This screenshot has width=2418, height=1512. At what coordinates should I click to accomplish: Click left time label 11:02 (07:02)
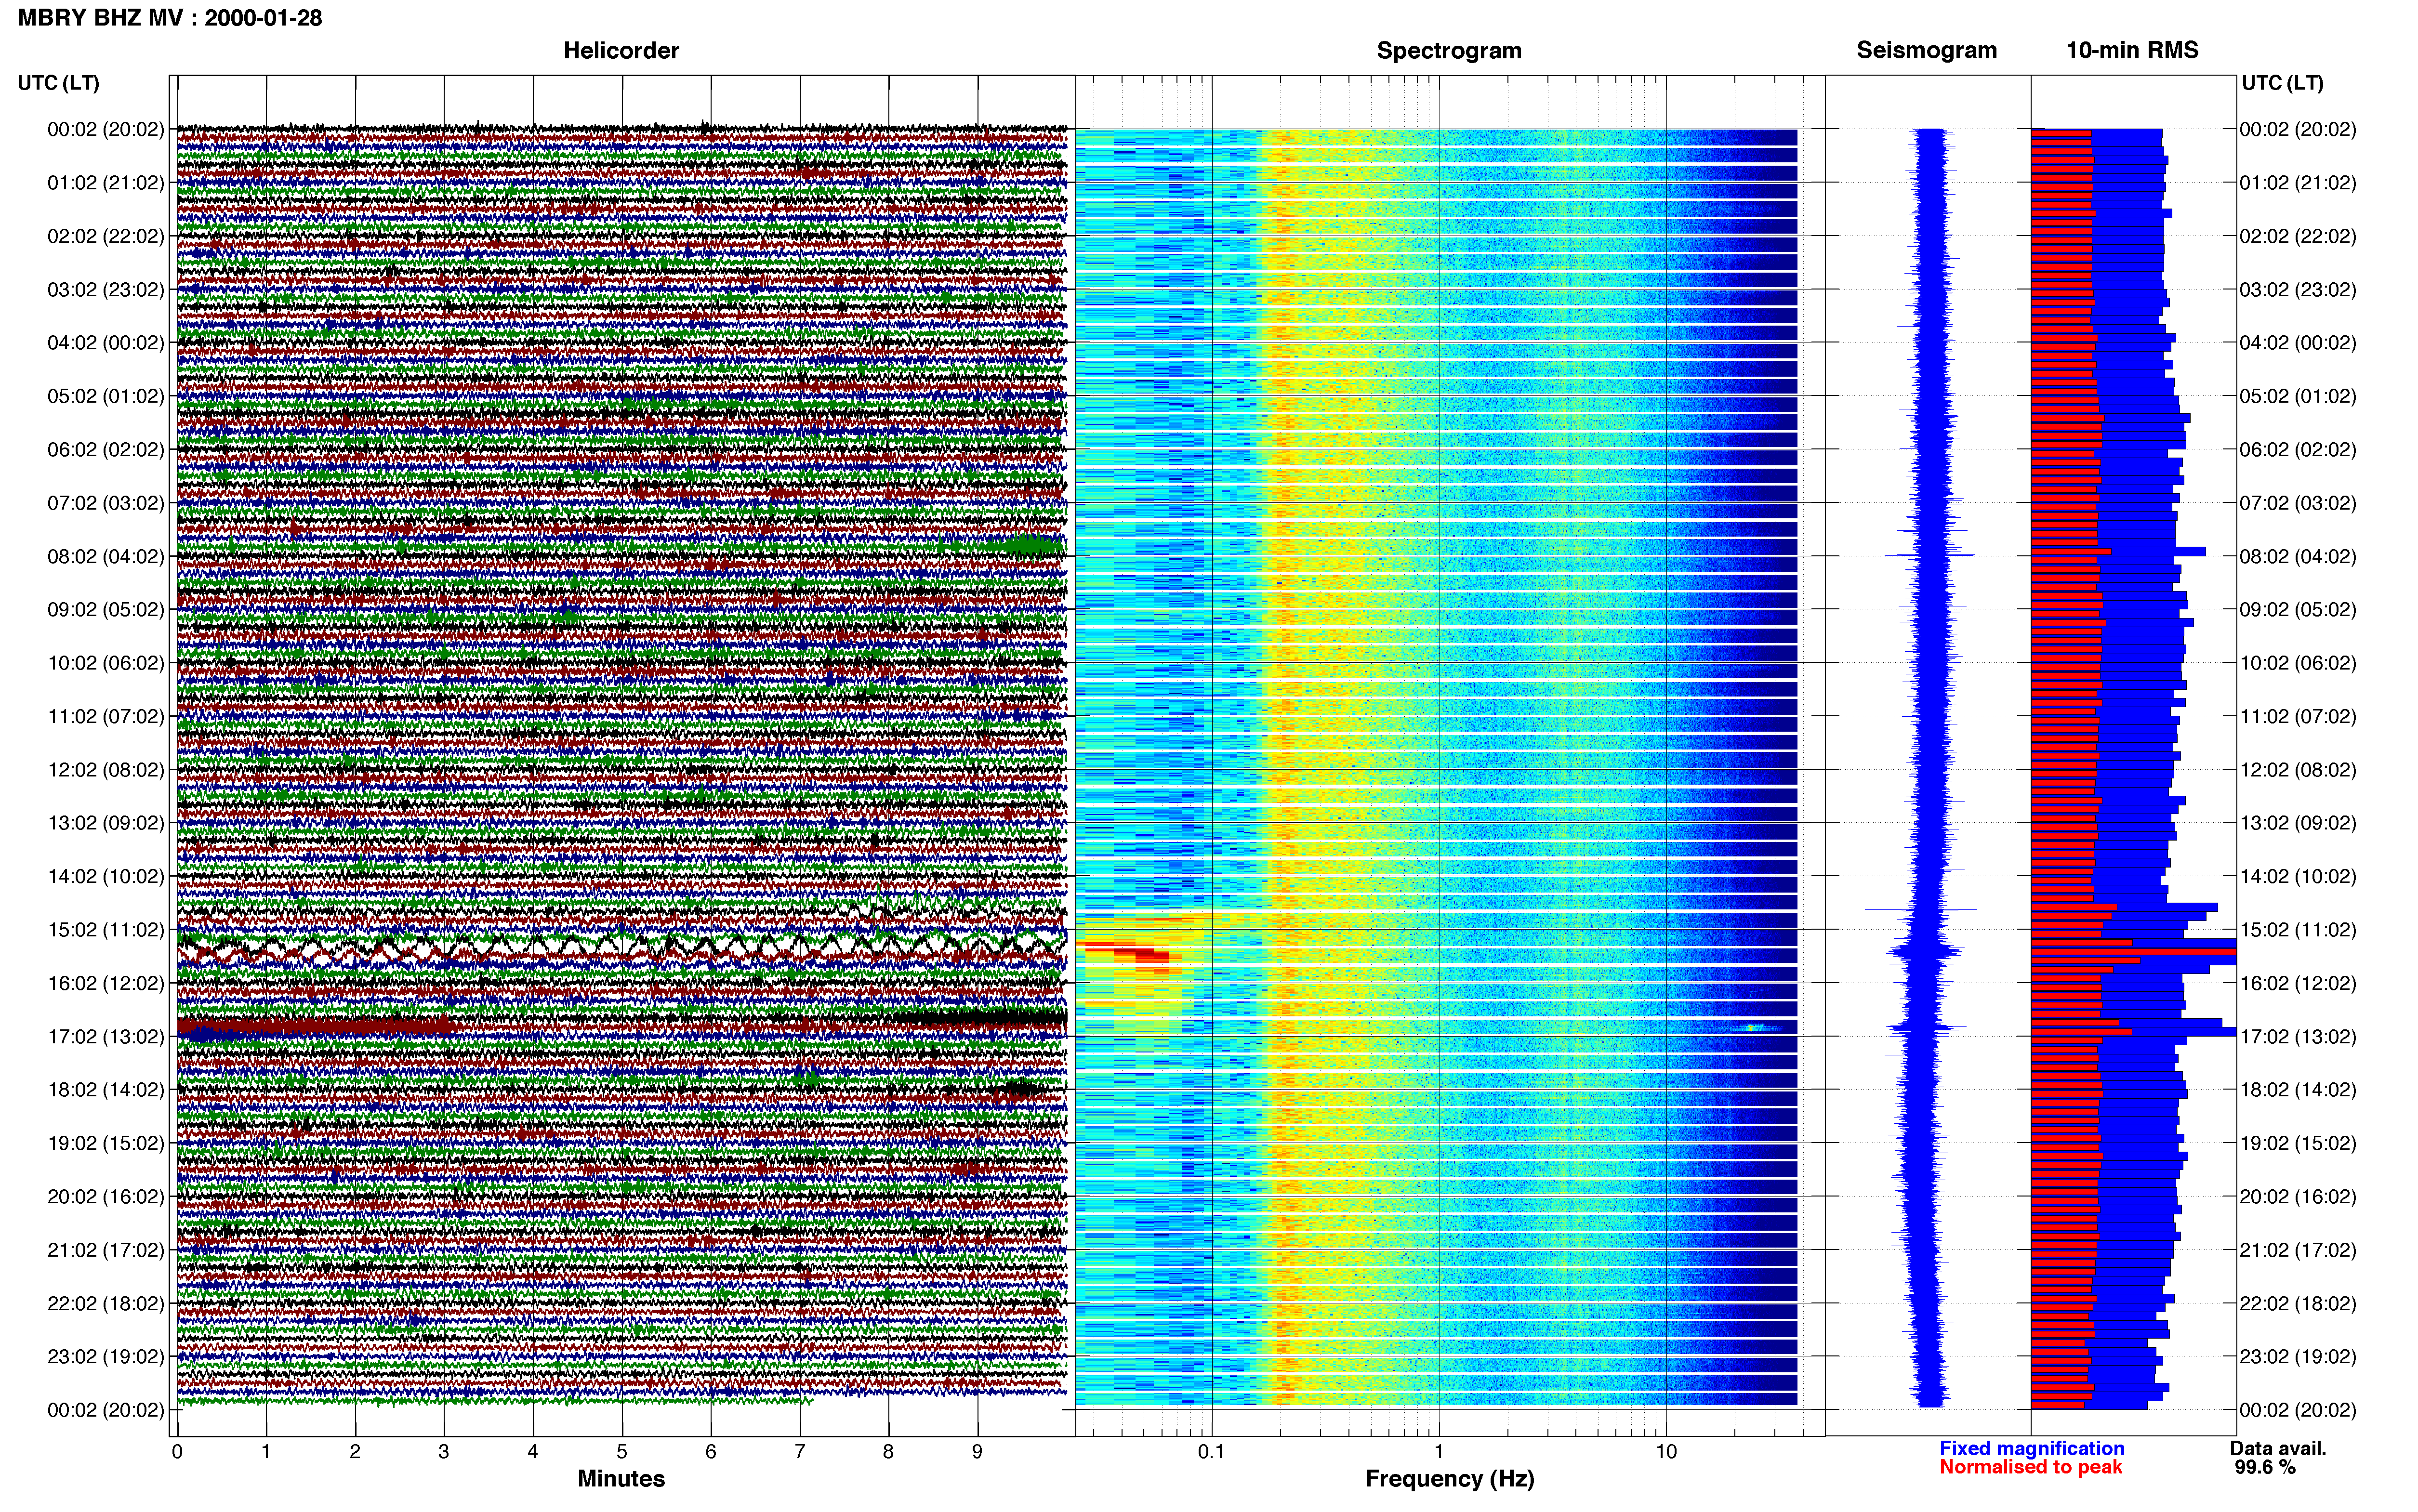click(x=106, y=716)
